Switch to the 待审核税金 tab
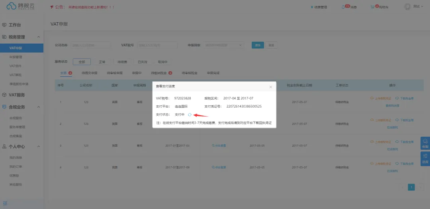Viewport: 430px width, 209px height. click(x=190, y=73)
